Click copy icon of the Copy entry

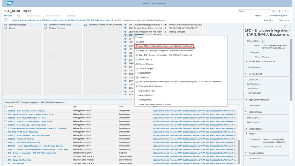(x=137, y=55)
